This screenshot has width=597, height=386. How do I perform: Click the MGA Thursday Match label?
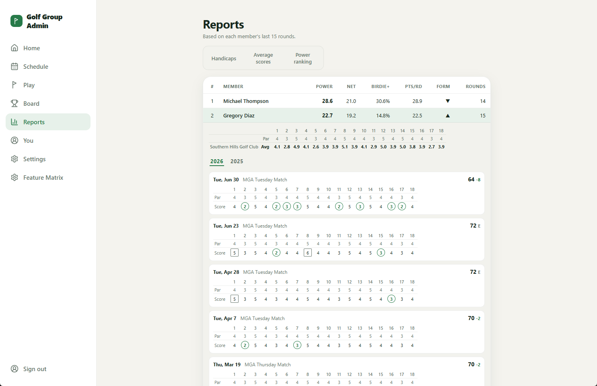[268, 365]
